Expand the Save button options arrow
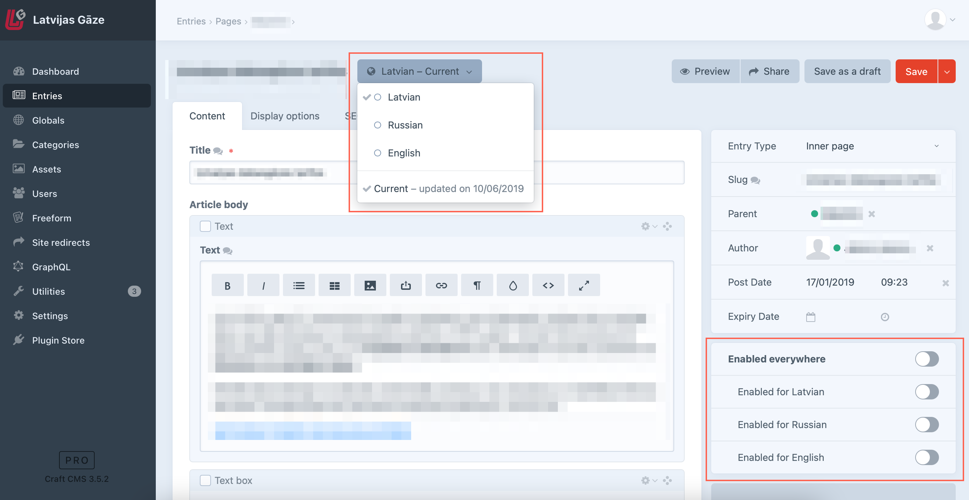Screen dimensions: 969x500 [947, 71]
